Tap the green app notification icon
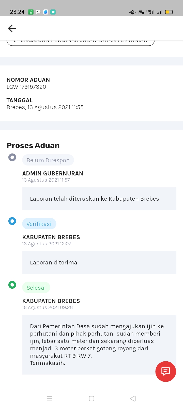The height and width of the screenshot is (408, 183). tap(31, 12)
